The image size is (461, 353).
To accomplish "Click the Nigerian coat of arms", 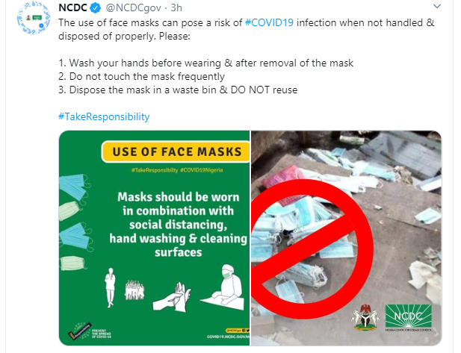I will [x=365, y=318].
